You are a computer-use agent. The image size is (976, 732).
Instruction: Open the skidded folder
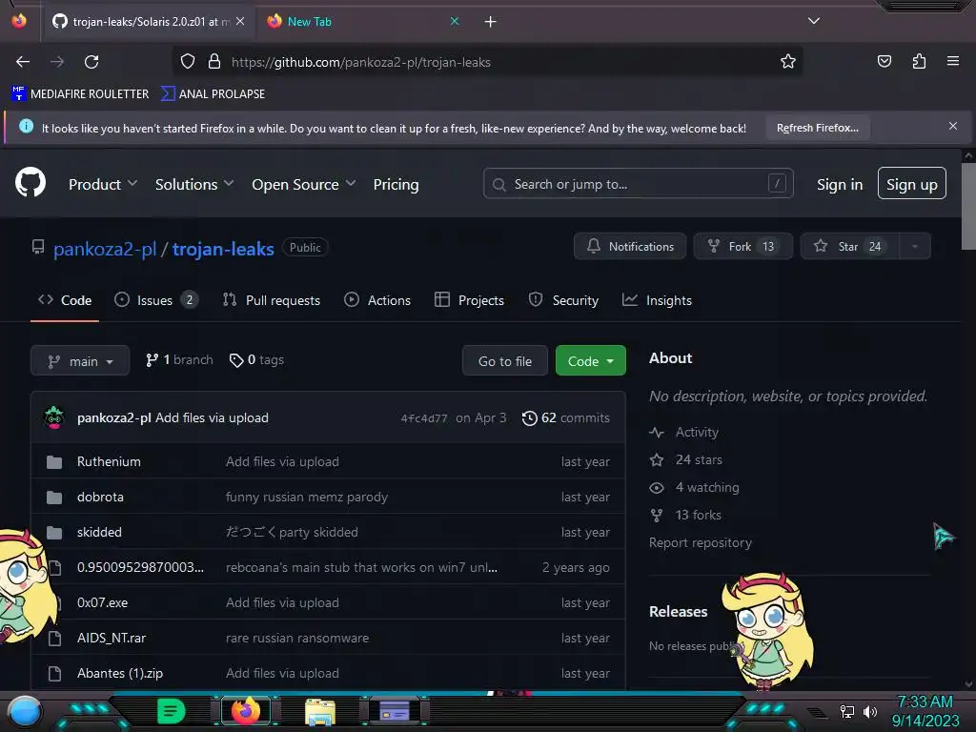tap(99, 532)
